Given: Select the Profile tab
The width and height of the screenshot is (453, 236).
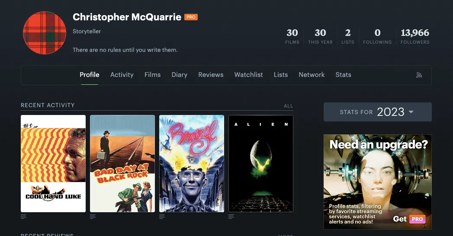Looking at the screenshot, I should (x=90, y=75).
